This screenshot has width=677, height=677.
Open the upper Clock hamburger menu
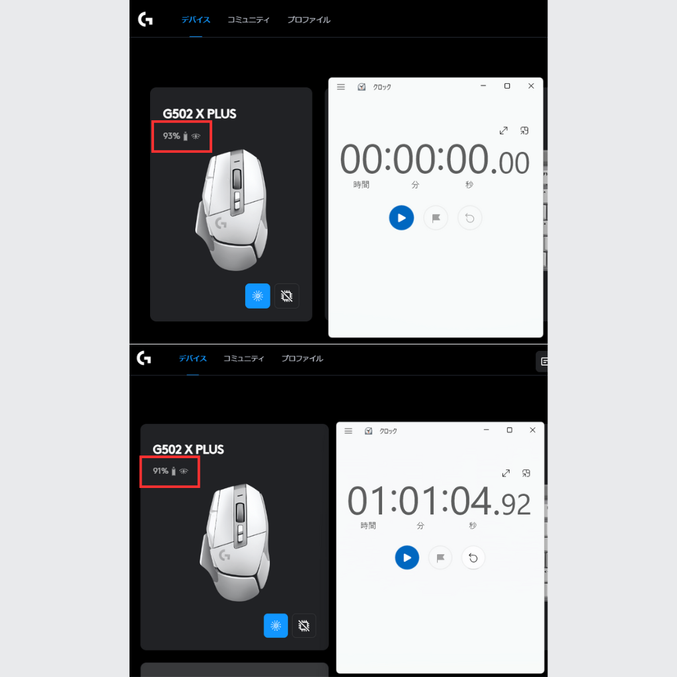pyautogui.click(x=340, y=87)
